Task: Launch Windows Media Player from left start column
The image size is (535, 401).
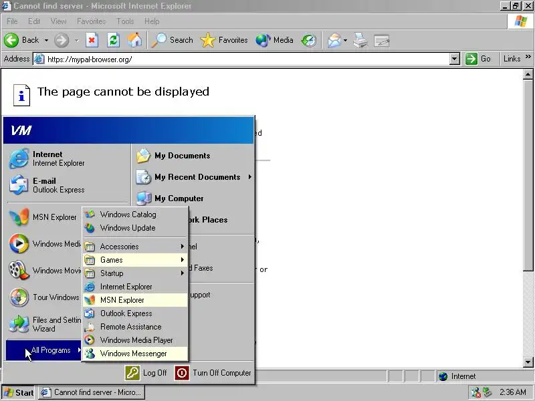Action: pyautogui.click(x=44, y=244)
